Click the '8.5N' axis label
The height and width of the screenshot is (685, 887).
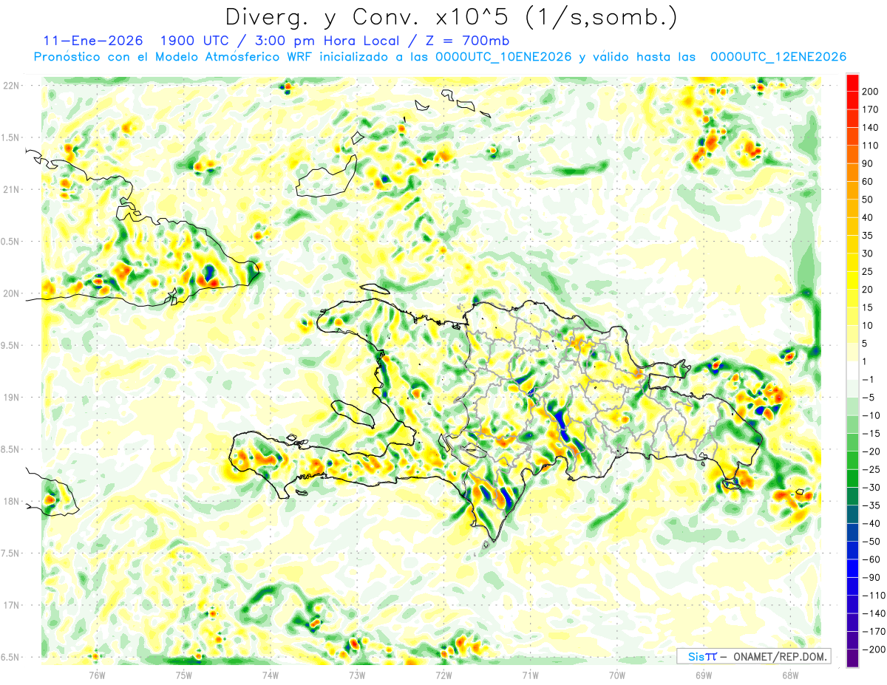[x=10, y=449]
